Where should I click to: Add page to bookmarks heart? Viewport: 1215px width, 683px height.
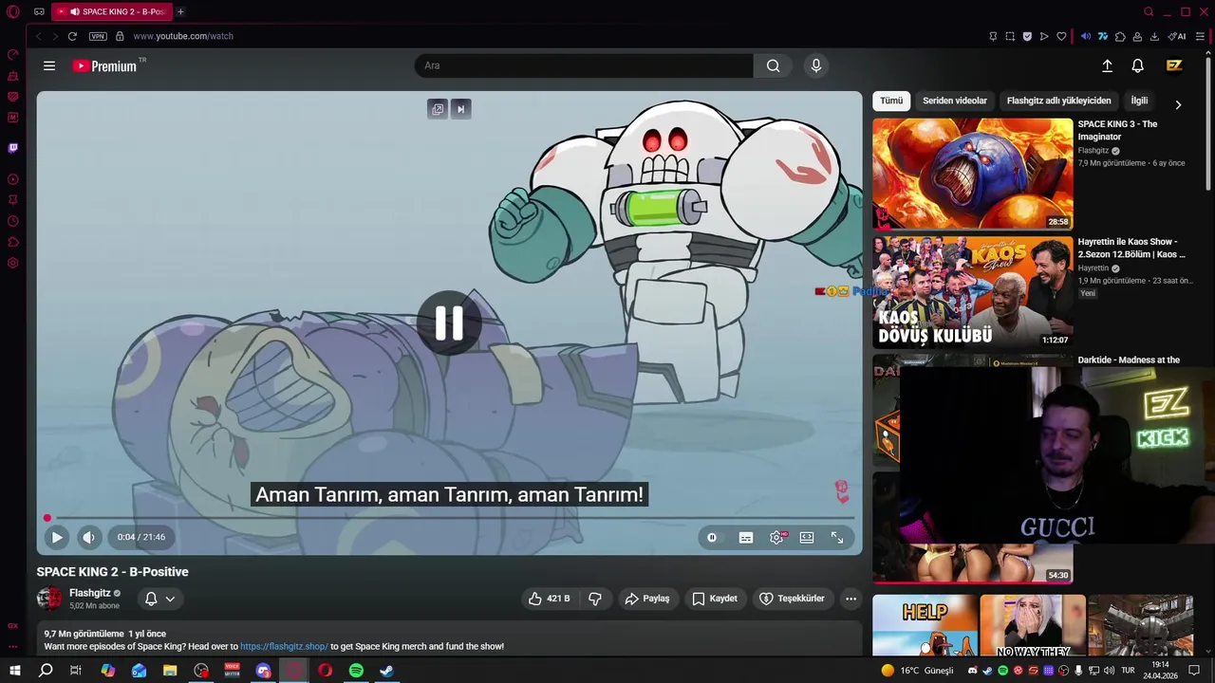[x=1061, y=36]
